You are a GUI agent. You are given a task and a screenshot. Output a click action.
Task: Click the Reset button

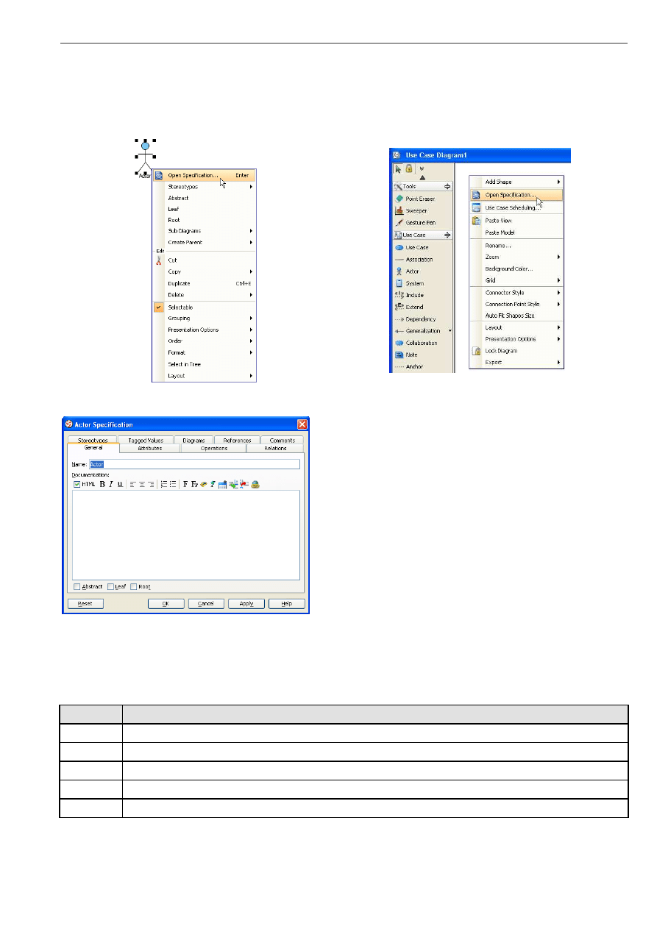(x=85, y=604)
